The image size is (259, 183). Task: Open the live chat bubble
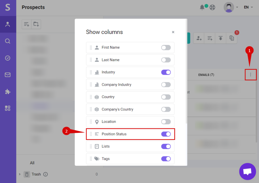(247, 171)
